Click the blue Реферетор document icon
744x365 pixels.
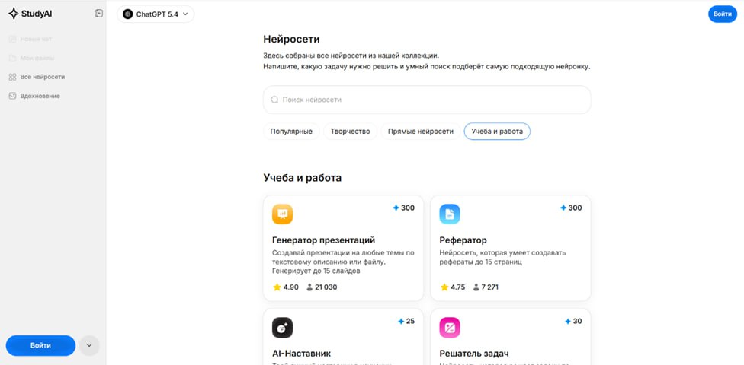click(x=450, y=214)
